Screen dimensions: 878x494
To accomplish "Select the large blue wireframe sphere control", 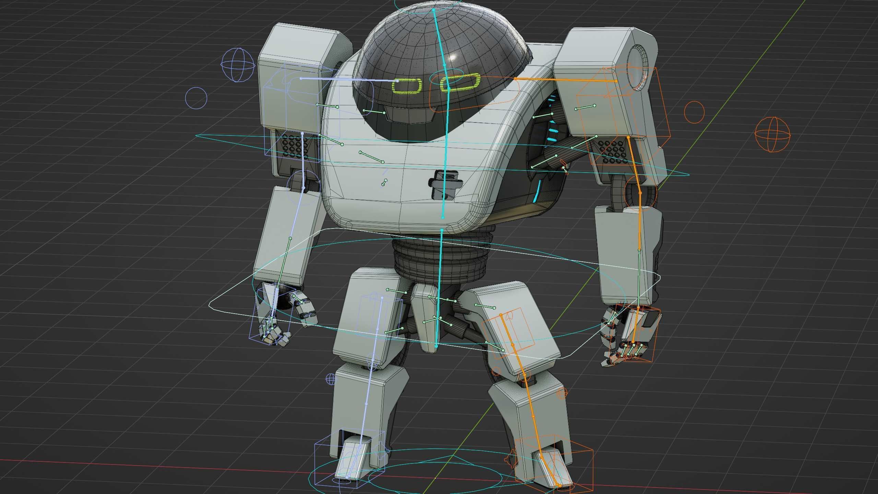I will pos(238,65).
